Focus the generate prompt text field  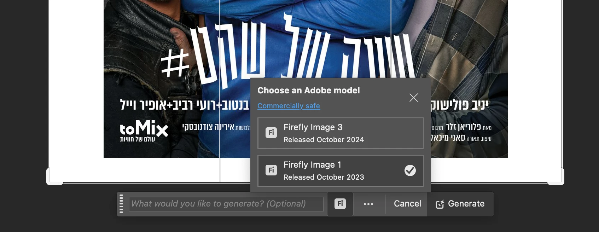pos(226,204)
